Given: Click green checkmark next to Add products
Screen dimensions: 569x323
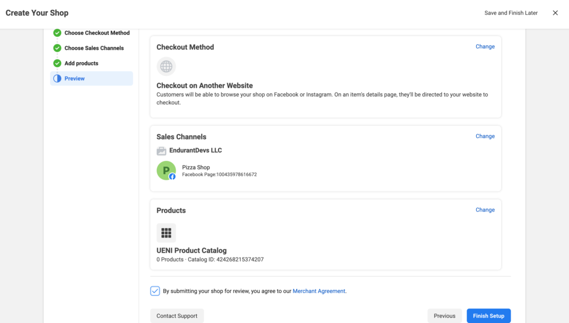Looking at the screenshot, I should point(57,63).
